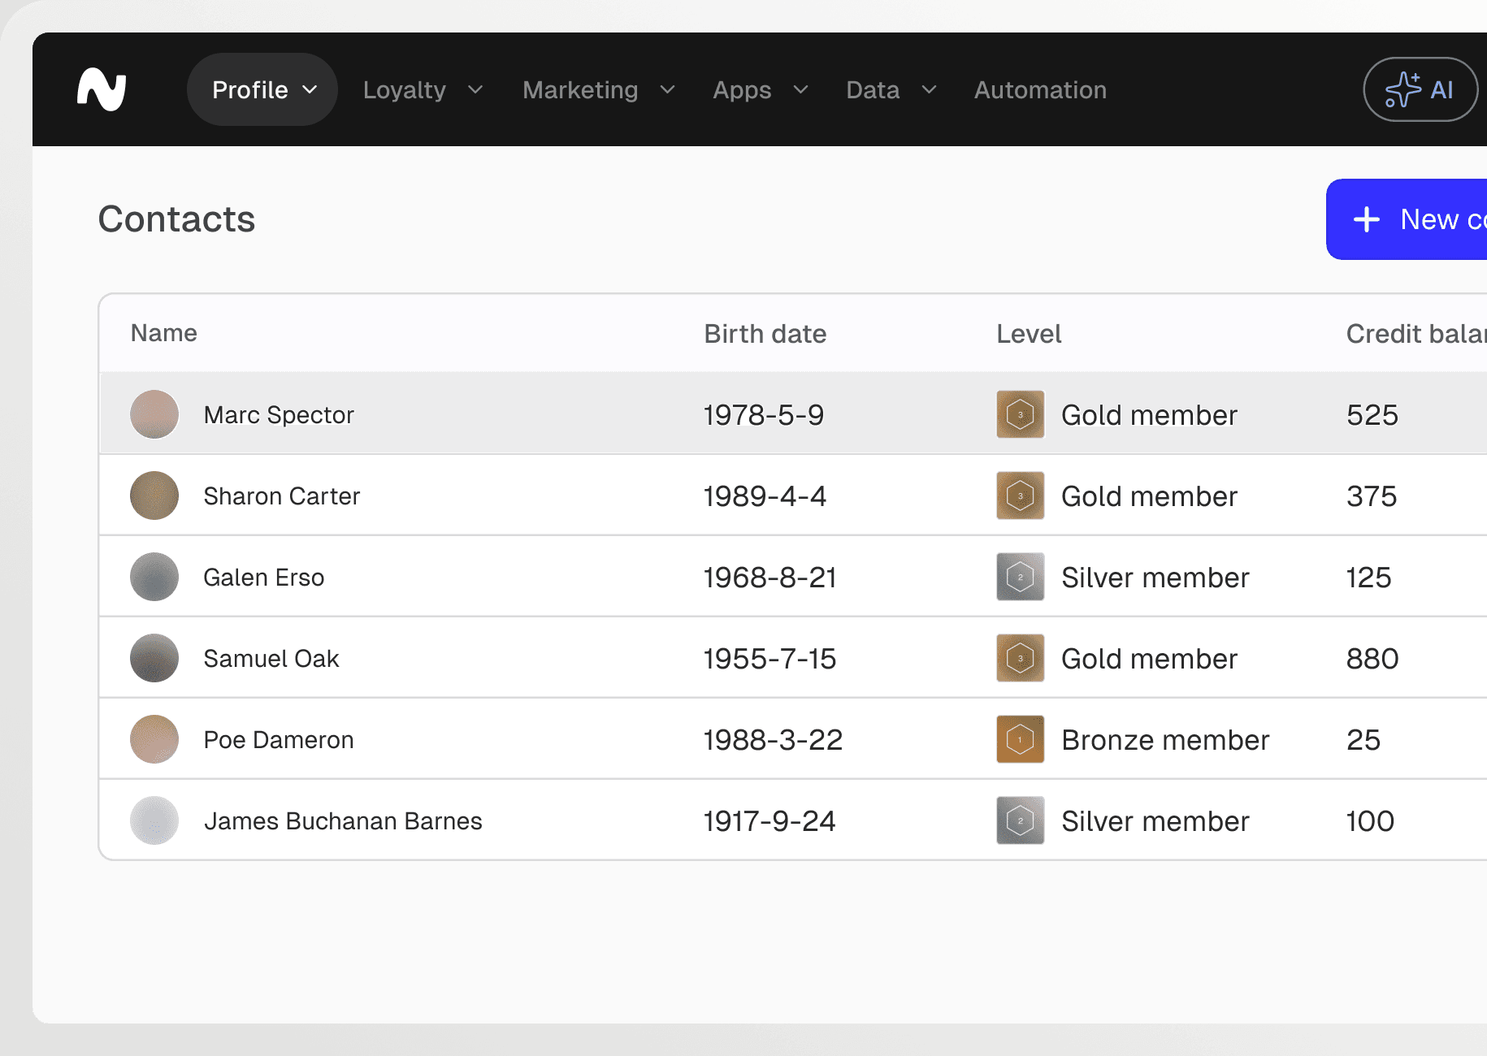Click the Name column header
The height and width of the screenshot is (1056, 1487).
pyautogui.click(x=164, y=333)
